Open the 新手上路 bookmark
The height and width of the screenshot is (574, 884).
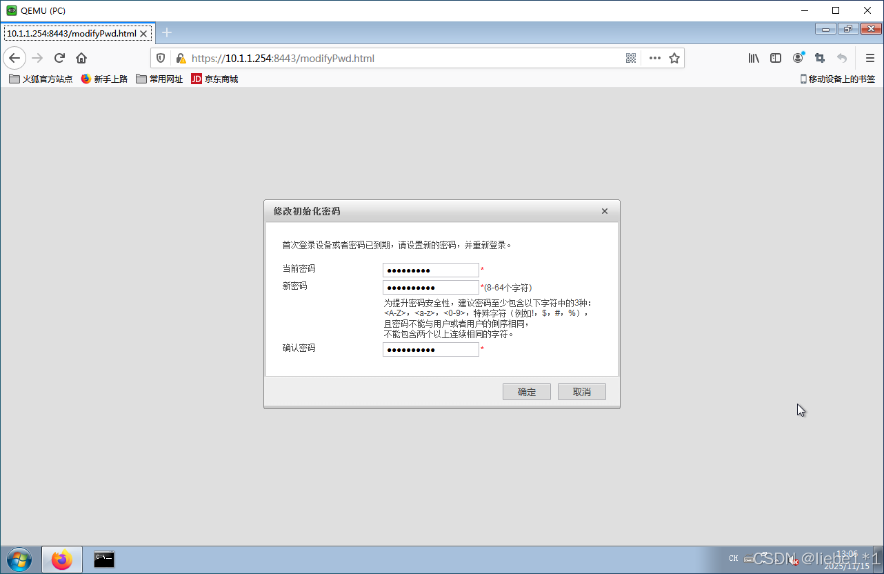tap(104, 79)
